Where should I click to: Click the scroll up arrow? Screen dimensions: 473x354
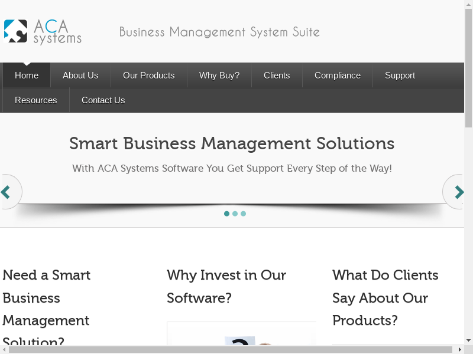pos(468,4)
